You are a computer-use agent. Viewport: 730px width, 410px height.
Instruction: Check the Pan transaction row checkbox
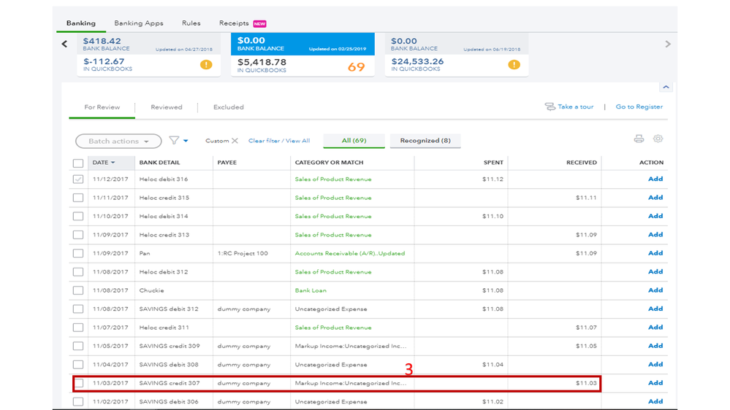(78, 253)
